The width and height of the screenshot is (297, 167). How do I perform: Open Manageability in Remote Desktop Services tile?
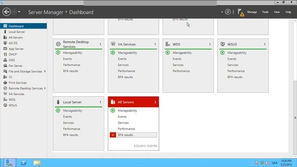tap(72, 53)
